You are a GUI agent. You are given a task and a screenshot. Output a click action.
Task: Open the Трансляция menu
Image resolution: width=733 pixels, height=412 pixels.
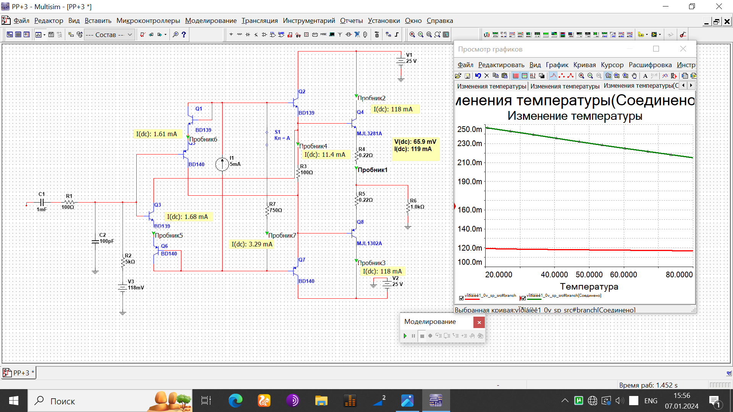coord(260,21)
